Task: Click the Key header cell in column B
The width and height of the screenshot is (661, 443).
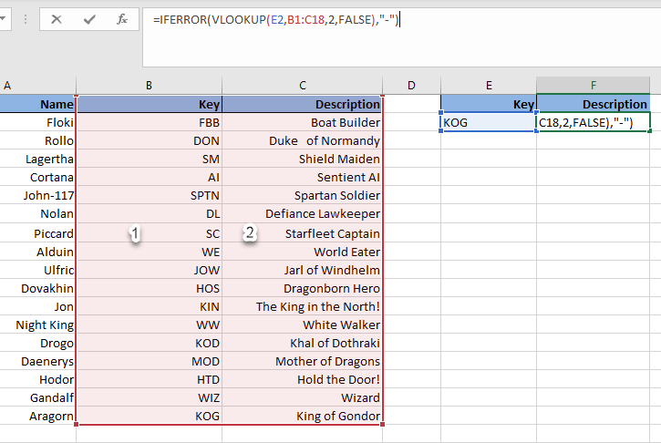Action: (149, 104)
